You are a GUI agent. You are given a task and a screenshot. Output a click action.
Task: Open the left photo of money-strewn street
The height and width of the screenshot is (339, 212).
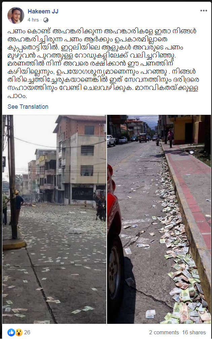(54, 219)
